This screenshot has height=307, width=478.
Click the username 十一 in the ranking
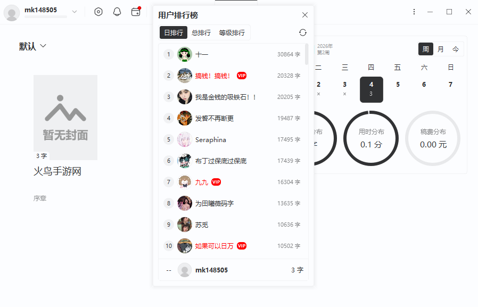click(202, 54)
